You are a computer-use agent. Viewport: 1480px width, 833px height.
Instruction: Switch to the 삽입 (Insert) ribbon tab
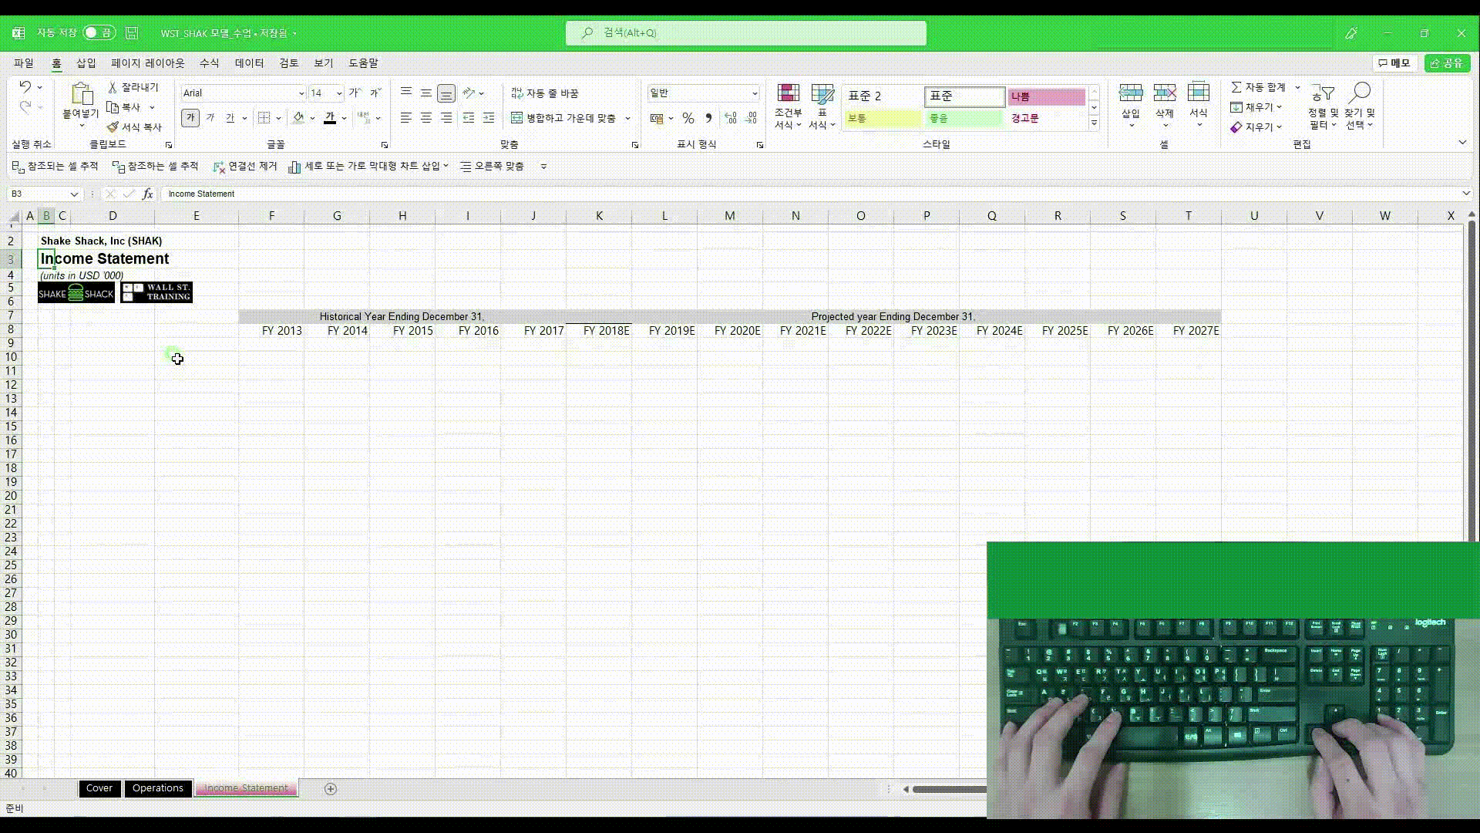(86, 62)
